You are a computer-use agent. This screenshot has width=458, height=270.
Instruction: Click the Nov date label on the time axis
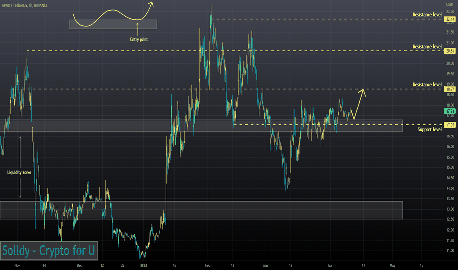(17, 265)
